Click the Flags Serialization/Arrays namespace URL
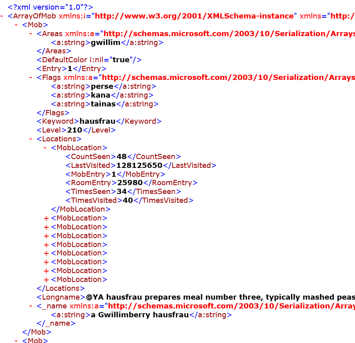Image resolution: width=355 pixels, height=343 pixels. pyautogui.click(x=228, y=78)
